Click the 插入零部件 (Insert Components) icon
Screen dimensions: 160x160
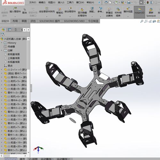[15, 8]
